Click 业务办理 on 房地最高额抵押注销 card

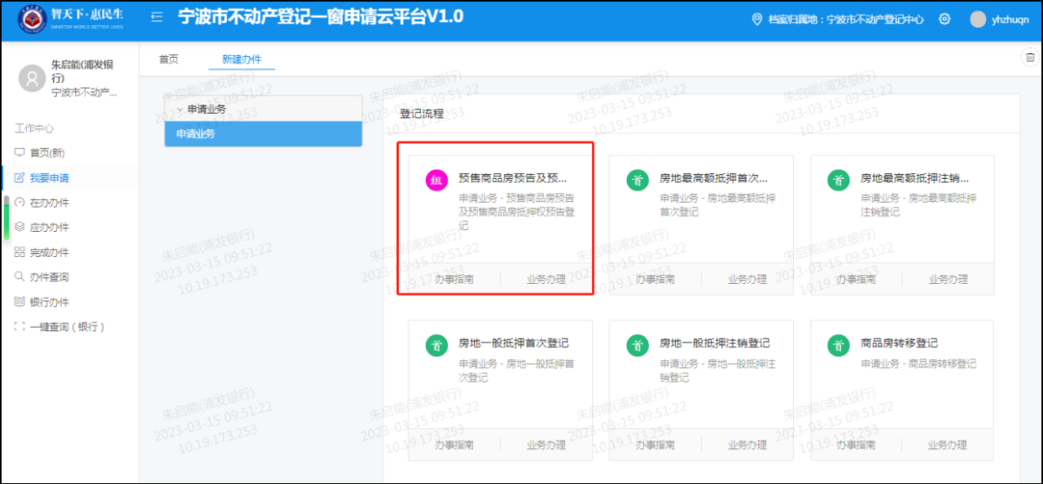pos(948,279)
